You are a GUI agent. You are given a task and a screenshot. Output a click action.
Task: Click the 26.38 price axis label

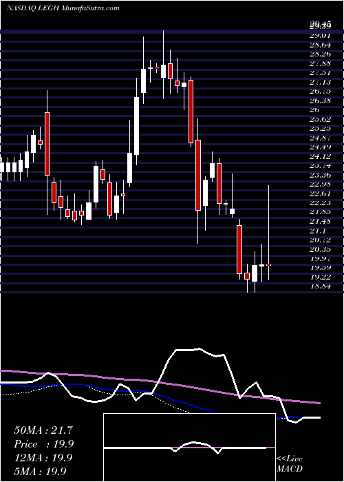(321, 101)
